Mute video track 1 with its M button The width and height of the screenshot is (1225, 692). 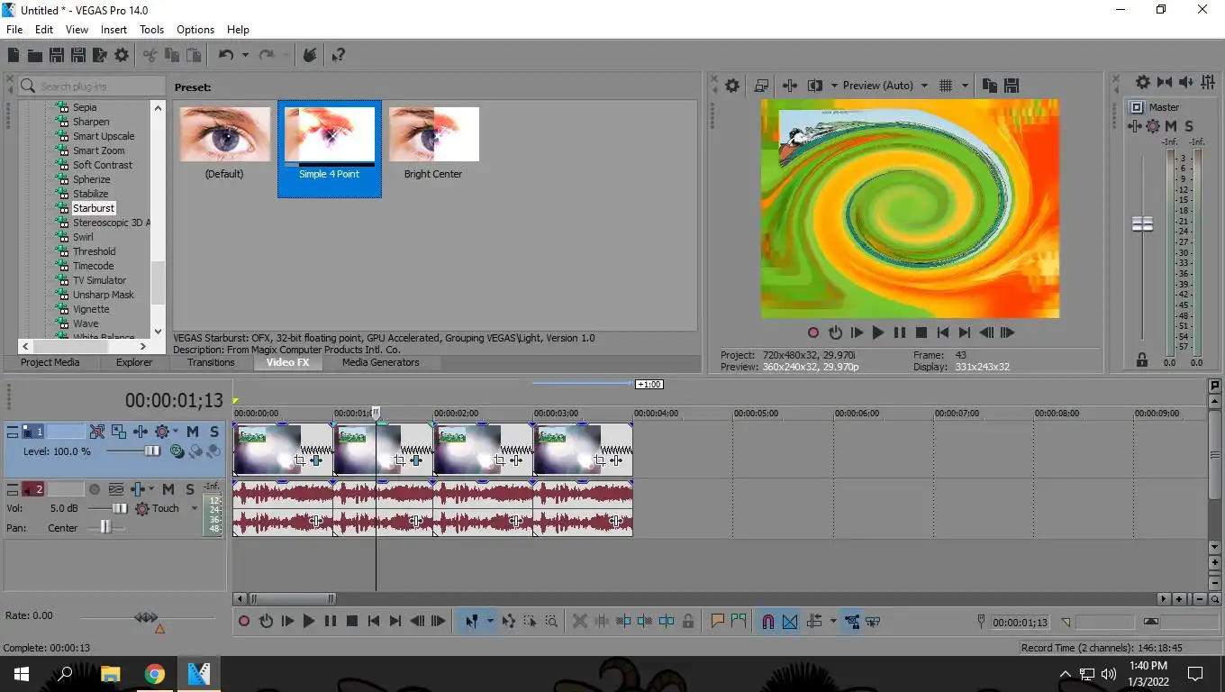(x=193, y=432)
